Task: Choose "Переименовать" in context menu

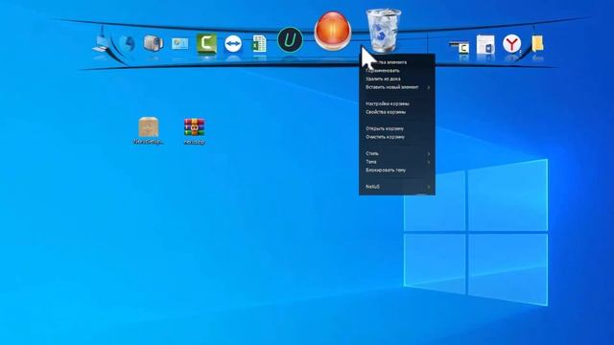Action: tap(397, 70)
